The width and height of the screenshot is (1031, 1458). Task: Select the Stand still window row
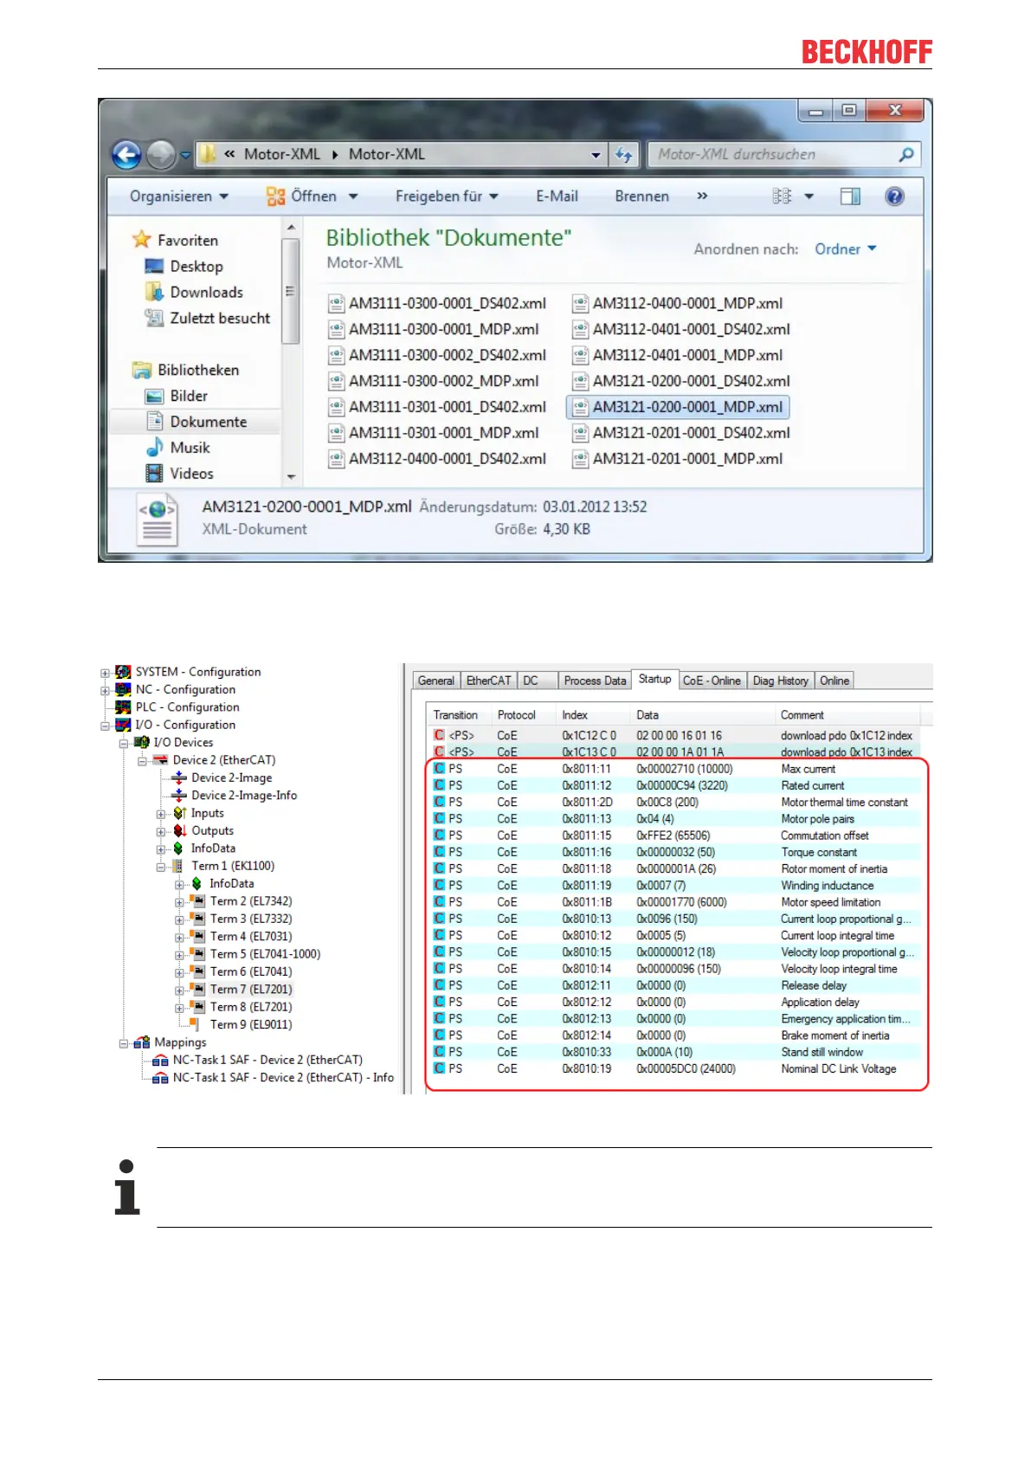(676, 1052)
